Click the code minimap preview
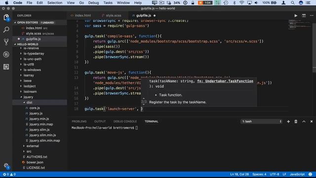The height and width of the screenshot is (178, 316). (x=300, y=25)
